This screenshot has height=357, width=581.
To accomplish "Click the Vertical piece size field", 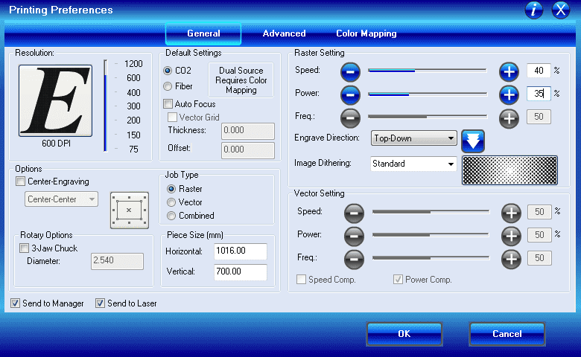I will pyautogui.click(x=241, y=272).
